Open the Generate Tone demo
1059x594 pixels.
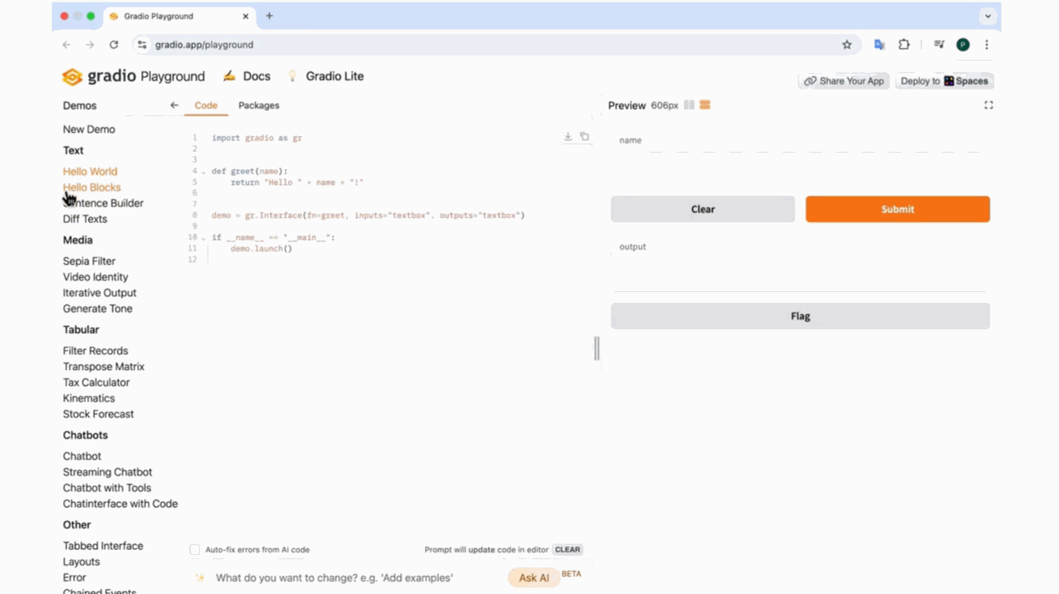click(98, 309)
